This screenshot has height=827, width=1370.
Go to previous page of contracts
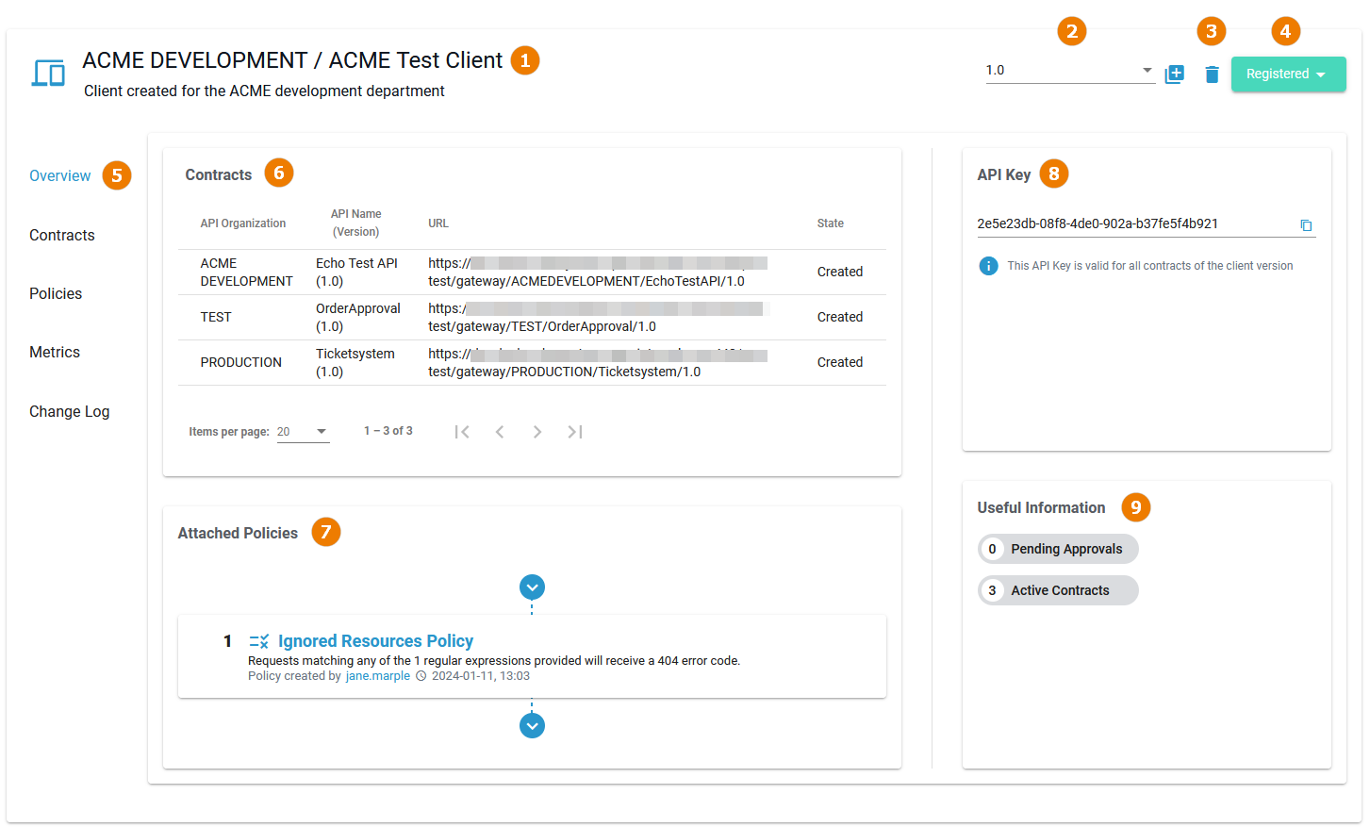pos(500,432)
